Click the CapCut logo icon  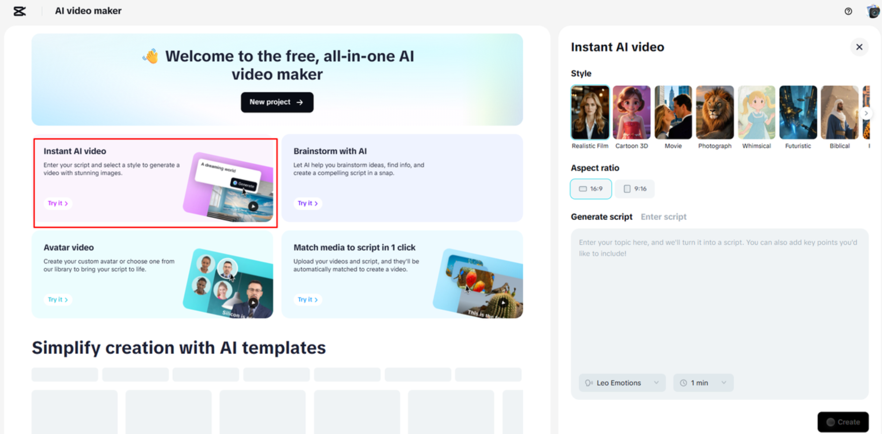(x=19, y=11)
